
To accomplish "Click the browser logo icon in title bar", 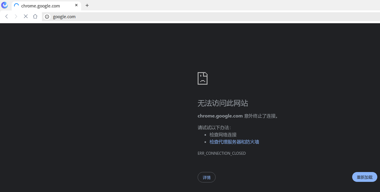I will pos(4,5).
